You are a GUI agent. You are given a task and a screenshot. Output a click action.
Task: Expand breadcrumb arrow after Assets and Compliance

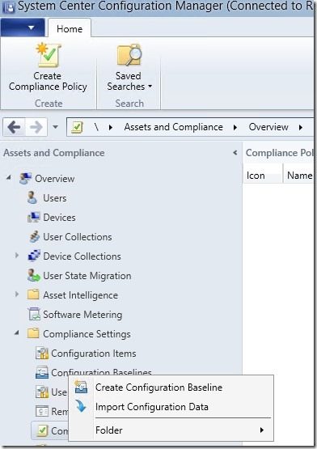235,127
